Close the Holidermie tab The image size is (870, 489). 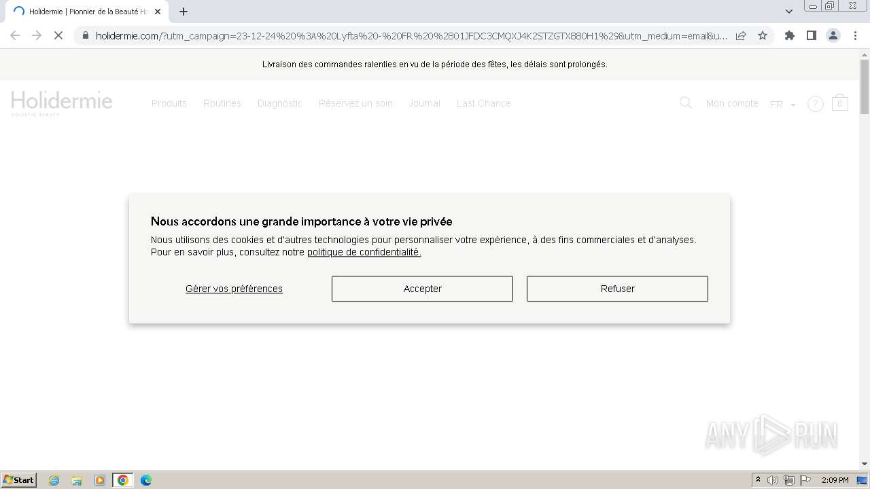point(158,12)
